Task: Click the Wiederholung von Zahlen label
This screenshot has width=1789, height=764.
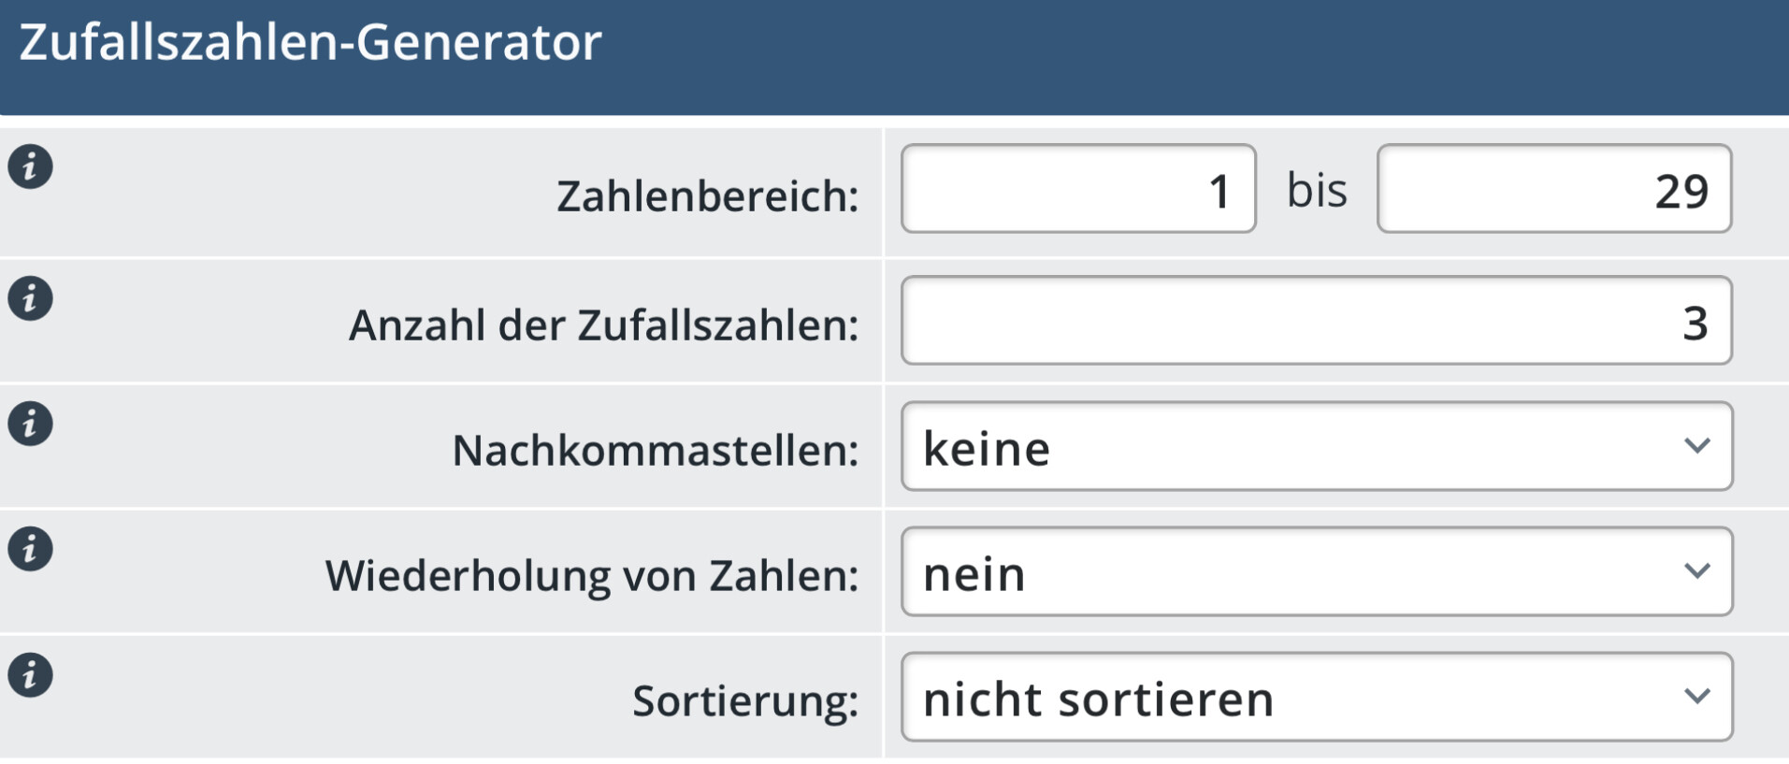Action: tap(591, 576)
